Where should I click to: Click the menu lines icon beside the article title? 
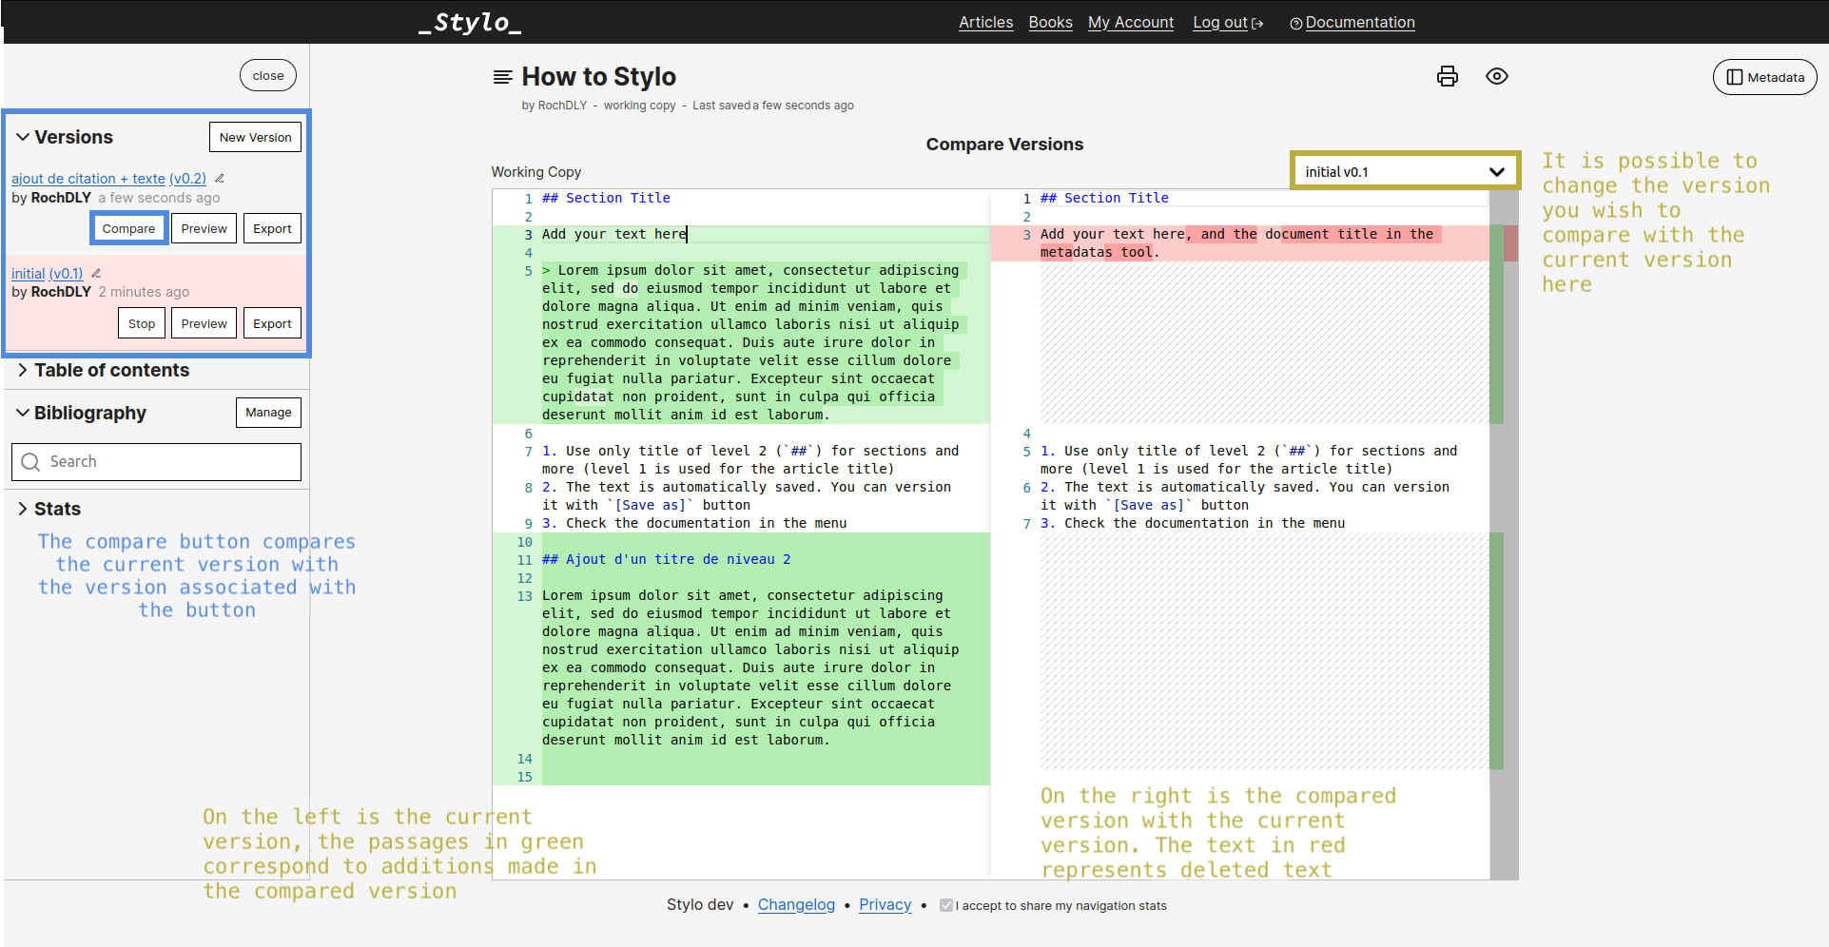503,77
